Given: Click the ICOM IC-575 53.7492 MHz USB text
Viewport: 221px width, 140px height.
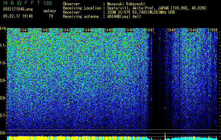Looking at the screenshot, I should (141, 12).
